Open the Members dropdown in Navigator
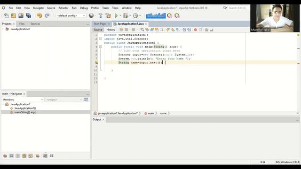This screenshot has height=169, width=301. click(x=23, y=100)
